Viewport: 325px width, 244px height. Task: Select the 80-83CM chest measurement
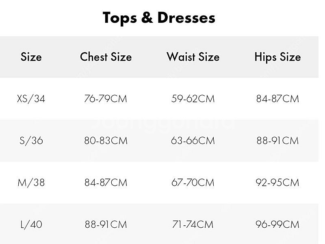pos(106,141)
